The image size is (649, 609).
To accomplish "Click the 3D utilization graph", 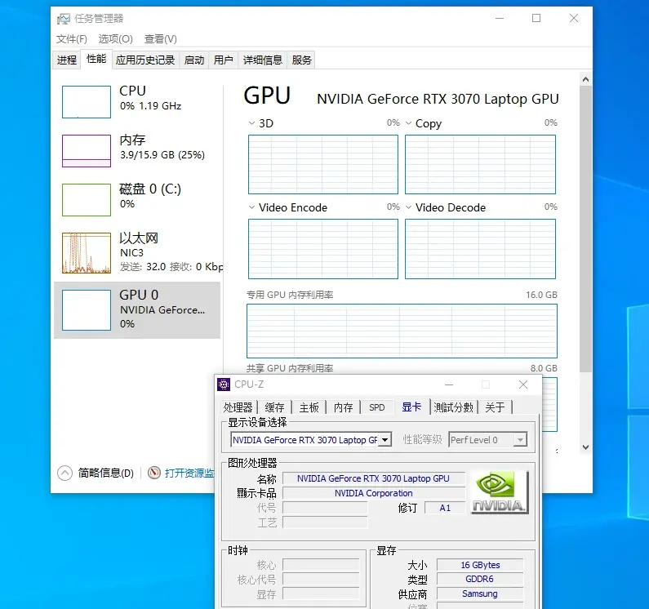I will point(323,164).
